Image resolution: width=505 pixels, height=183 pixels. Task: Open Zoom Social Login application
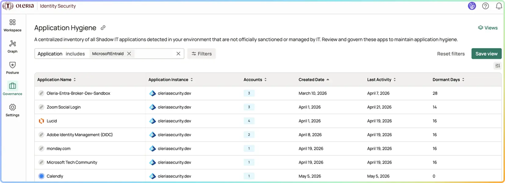click(x=64, y=107)
